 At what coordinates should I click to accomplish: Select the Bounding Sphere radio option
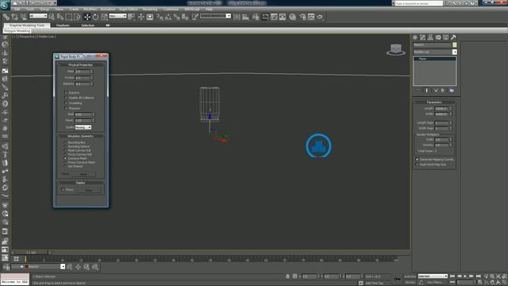[x=65, y=146]
